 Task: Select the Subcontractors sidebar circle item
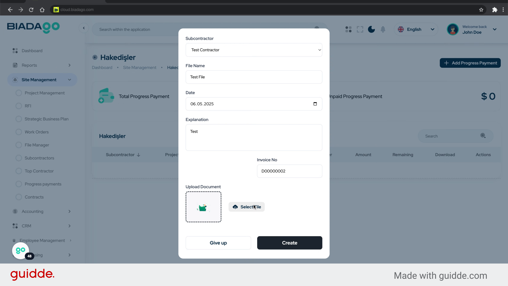point(19,158)
